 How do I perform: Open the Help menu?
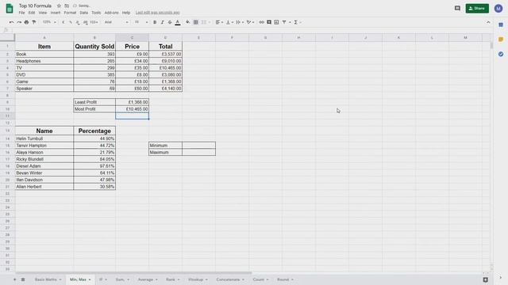[x=126, y=13]
